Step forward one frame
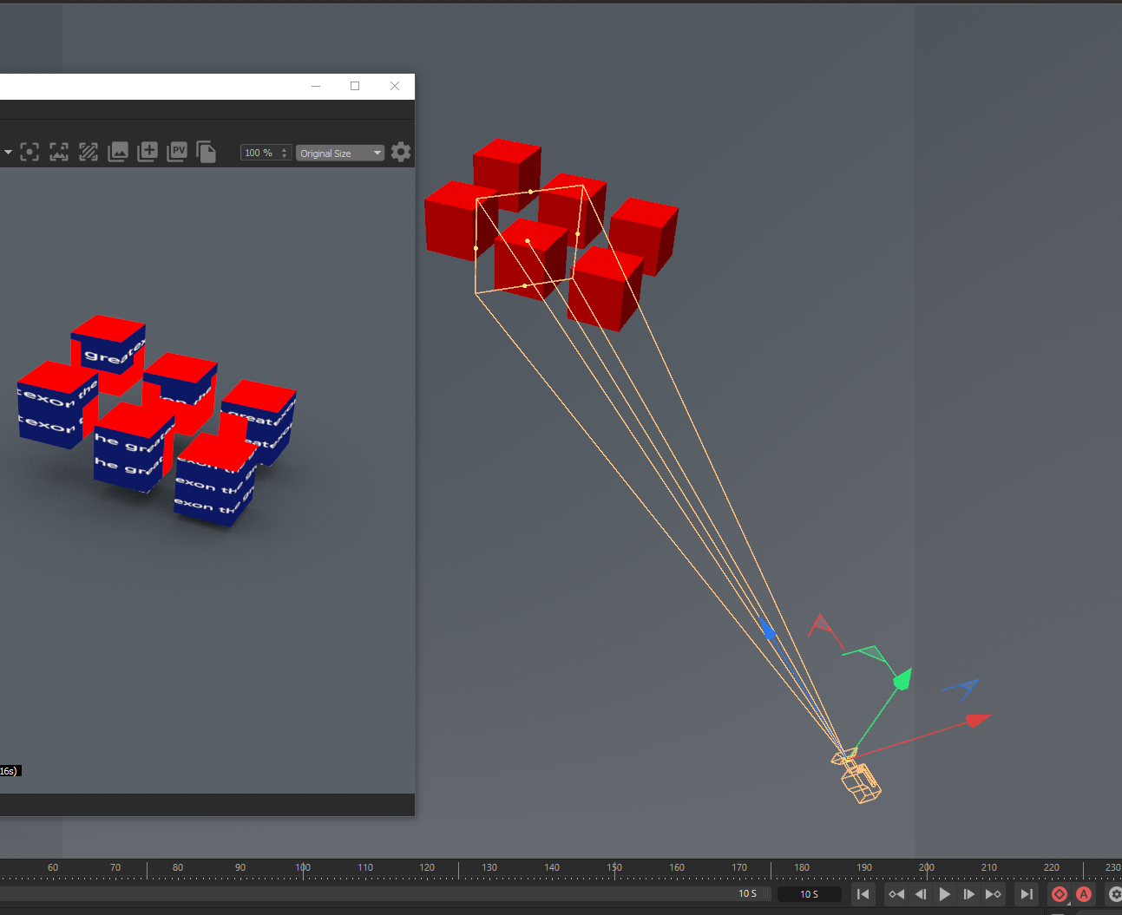 [x=969, y=894]
